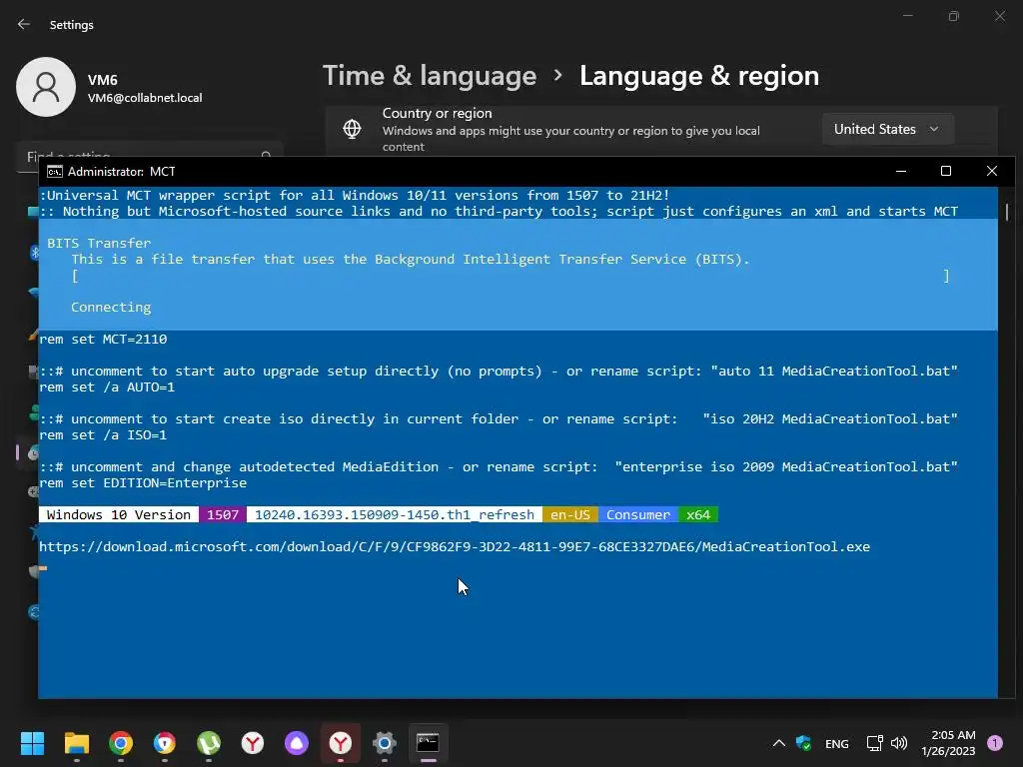Expand the United States country dropdown
1023x767 pixels.
(x=888, y=129)
